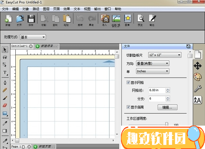Click the properties panel scroll up arrow

point(190,52)
